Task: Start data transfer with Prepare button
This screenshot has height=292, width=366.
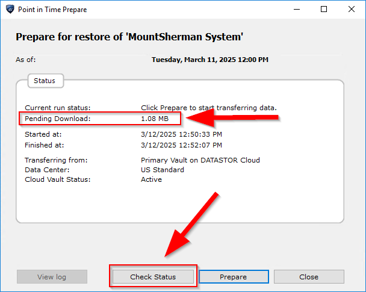Action: click(234, 277)
